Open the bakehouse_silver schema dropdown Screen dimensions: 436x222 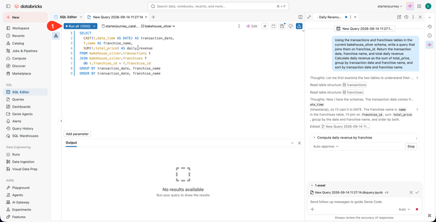(158, 26)
